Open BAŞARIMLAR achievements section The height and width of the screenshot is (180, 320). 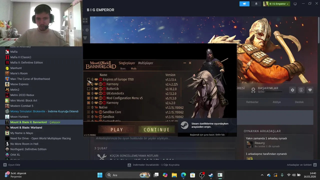[x=268, y=88]
